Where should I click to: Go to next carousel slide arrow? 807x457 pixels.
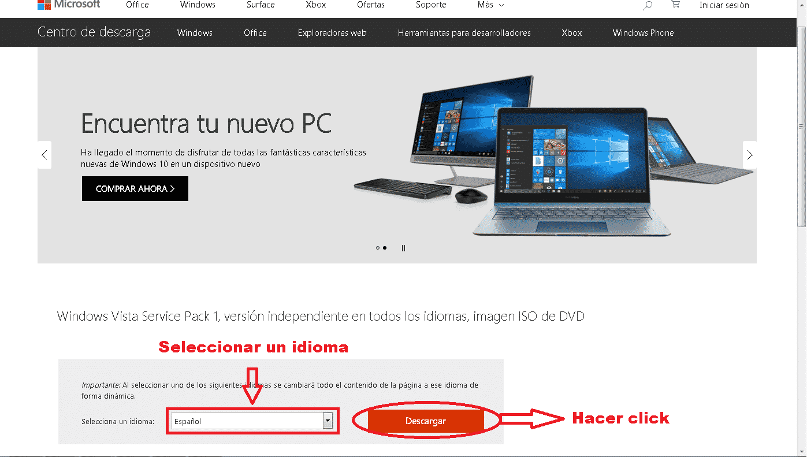coord(749,155)
